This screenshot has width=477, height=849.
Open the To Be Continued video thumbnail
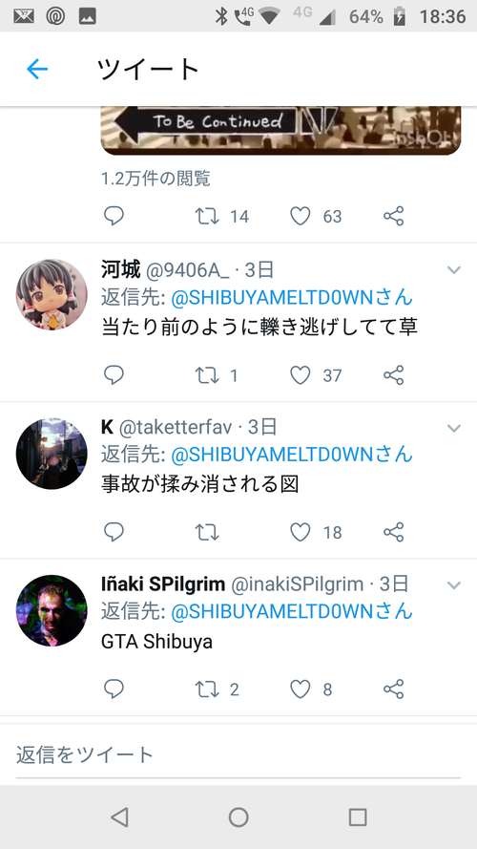(x=280, y=131)
